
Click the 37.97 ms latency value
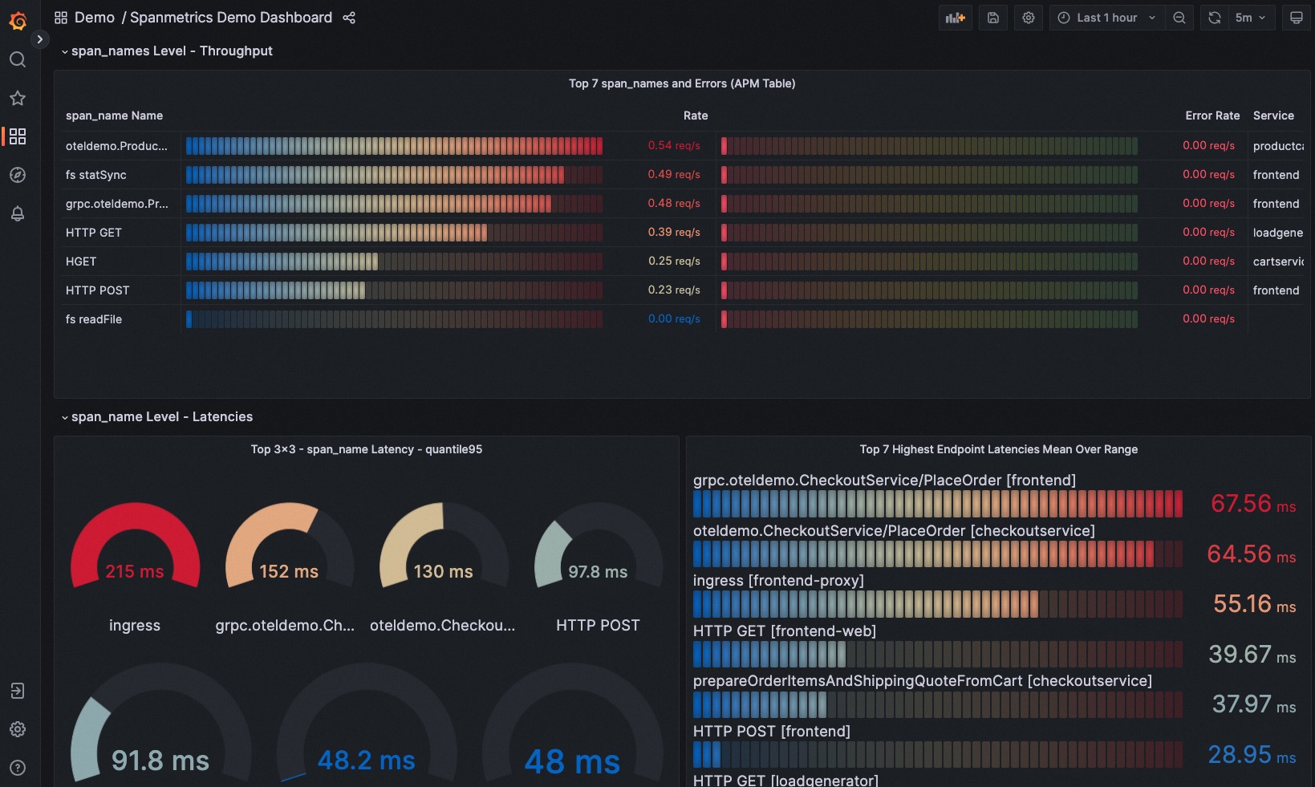1253,704
